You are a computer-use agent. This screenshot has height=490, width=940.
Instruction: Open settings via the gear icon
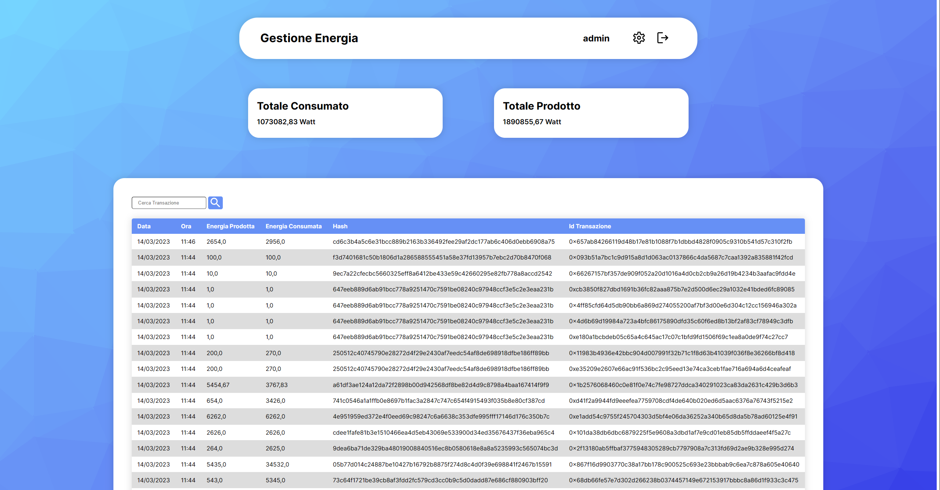tap(639, 38)
